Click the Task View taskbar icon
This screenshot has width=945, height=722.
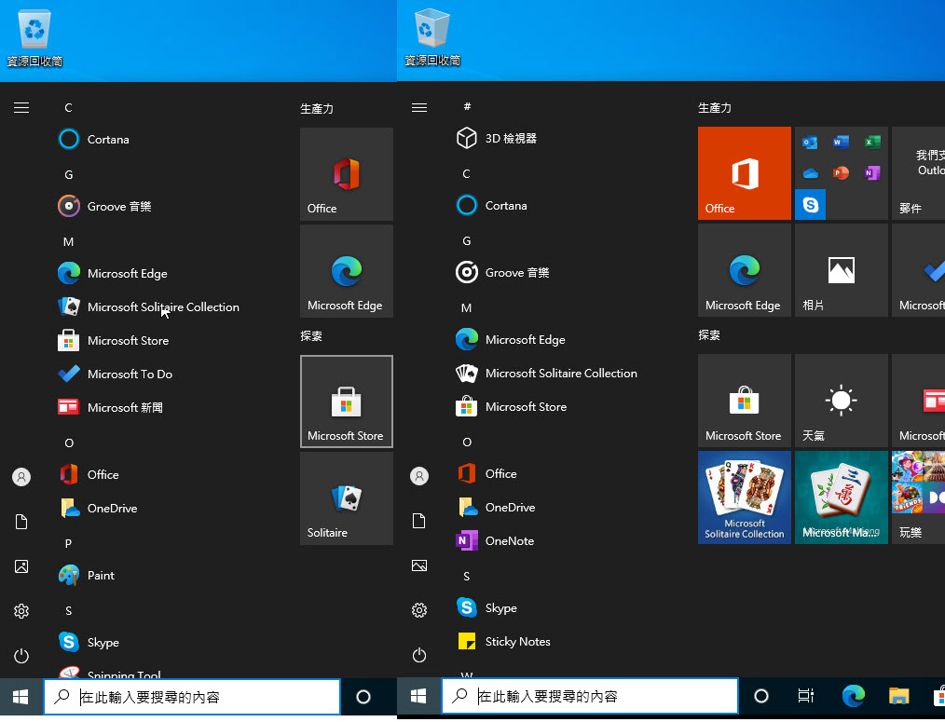[805, 696]
